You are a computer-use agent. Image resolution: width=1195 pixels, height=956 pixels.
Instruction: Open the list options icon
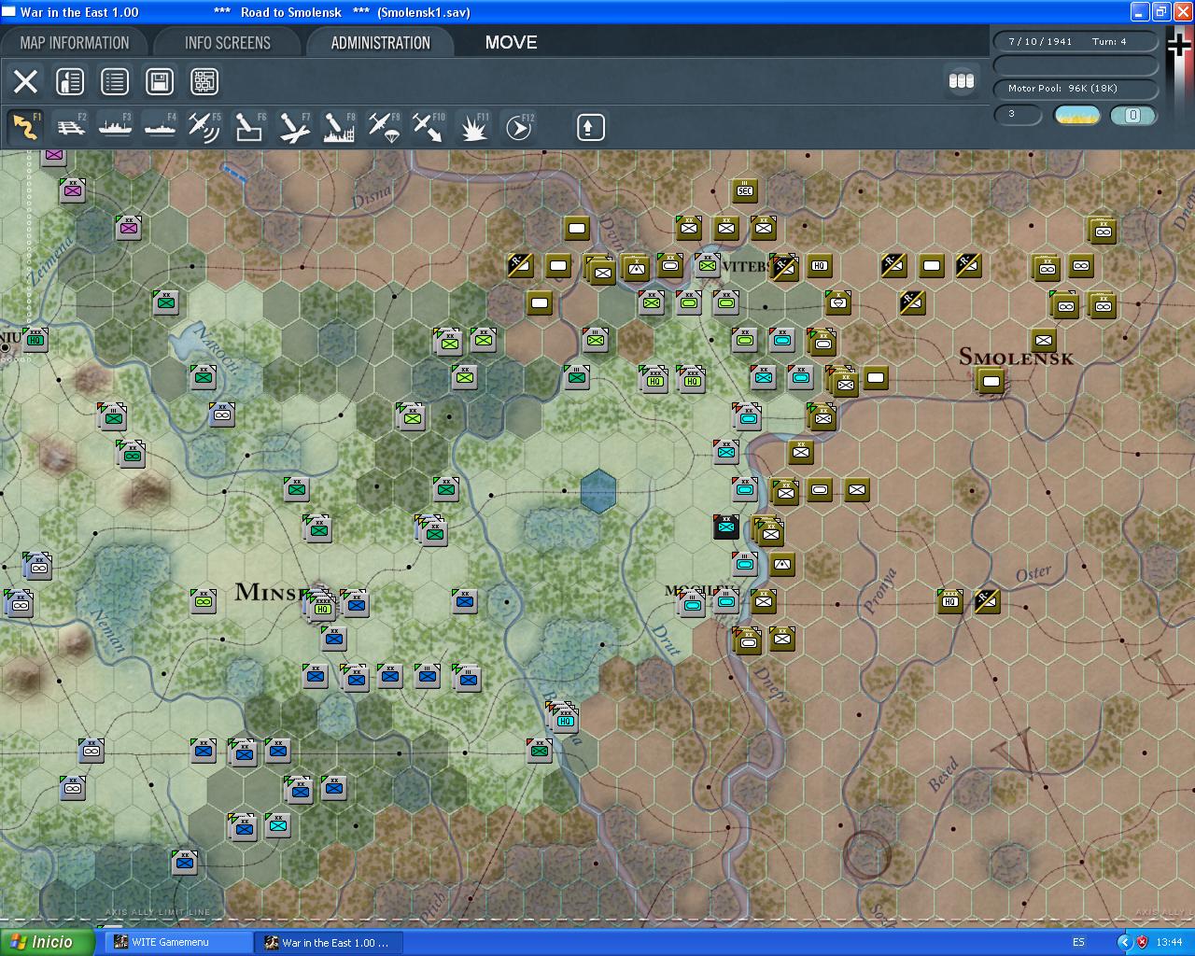(x=115, y=81)
